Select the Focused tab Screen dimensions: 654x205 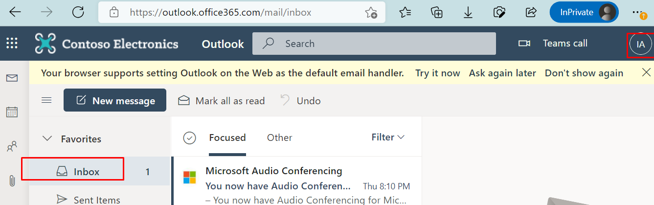227,137
